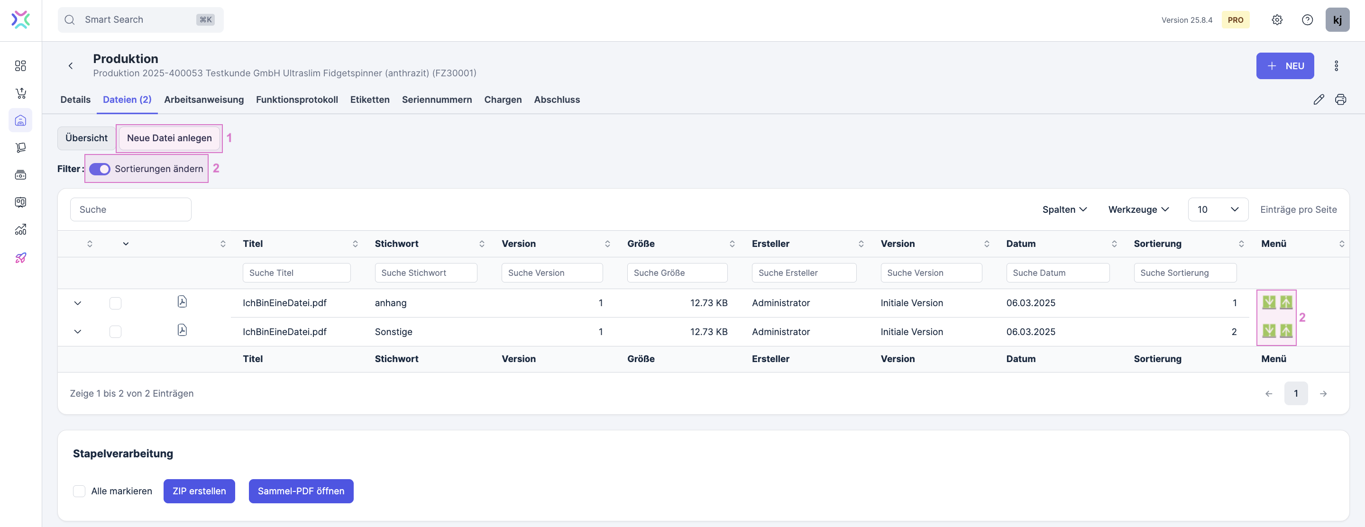The height and width of the screenshot is (527, 1365).
Task: Click the printer icon
Action: click(x=1340, y=100)
